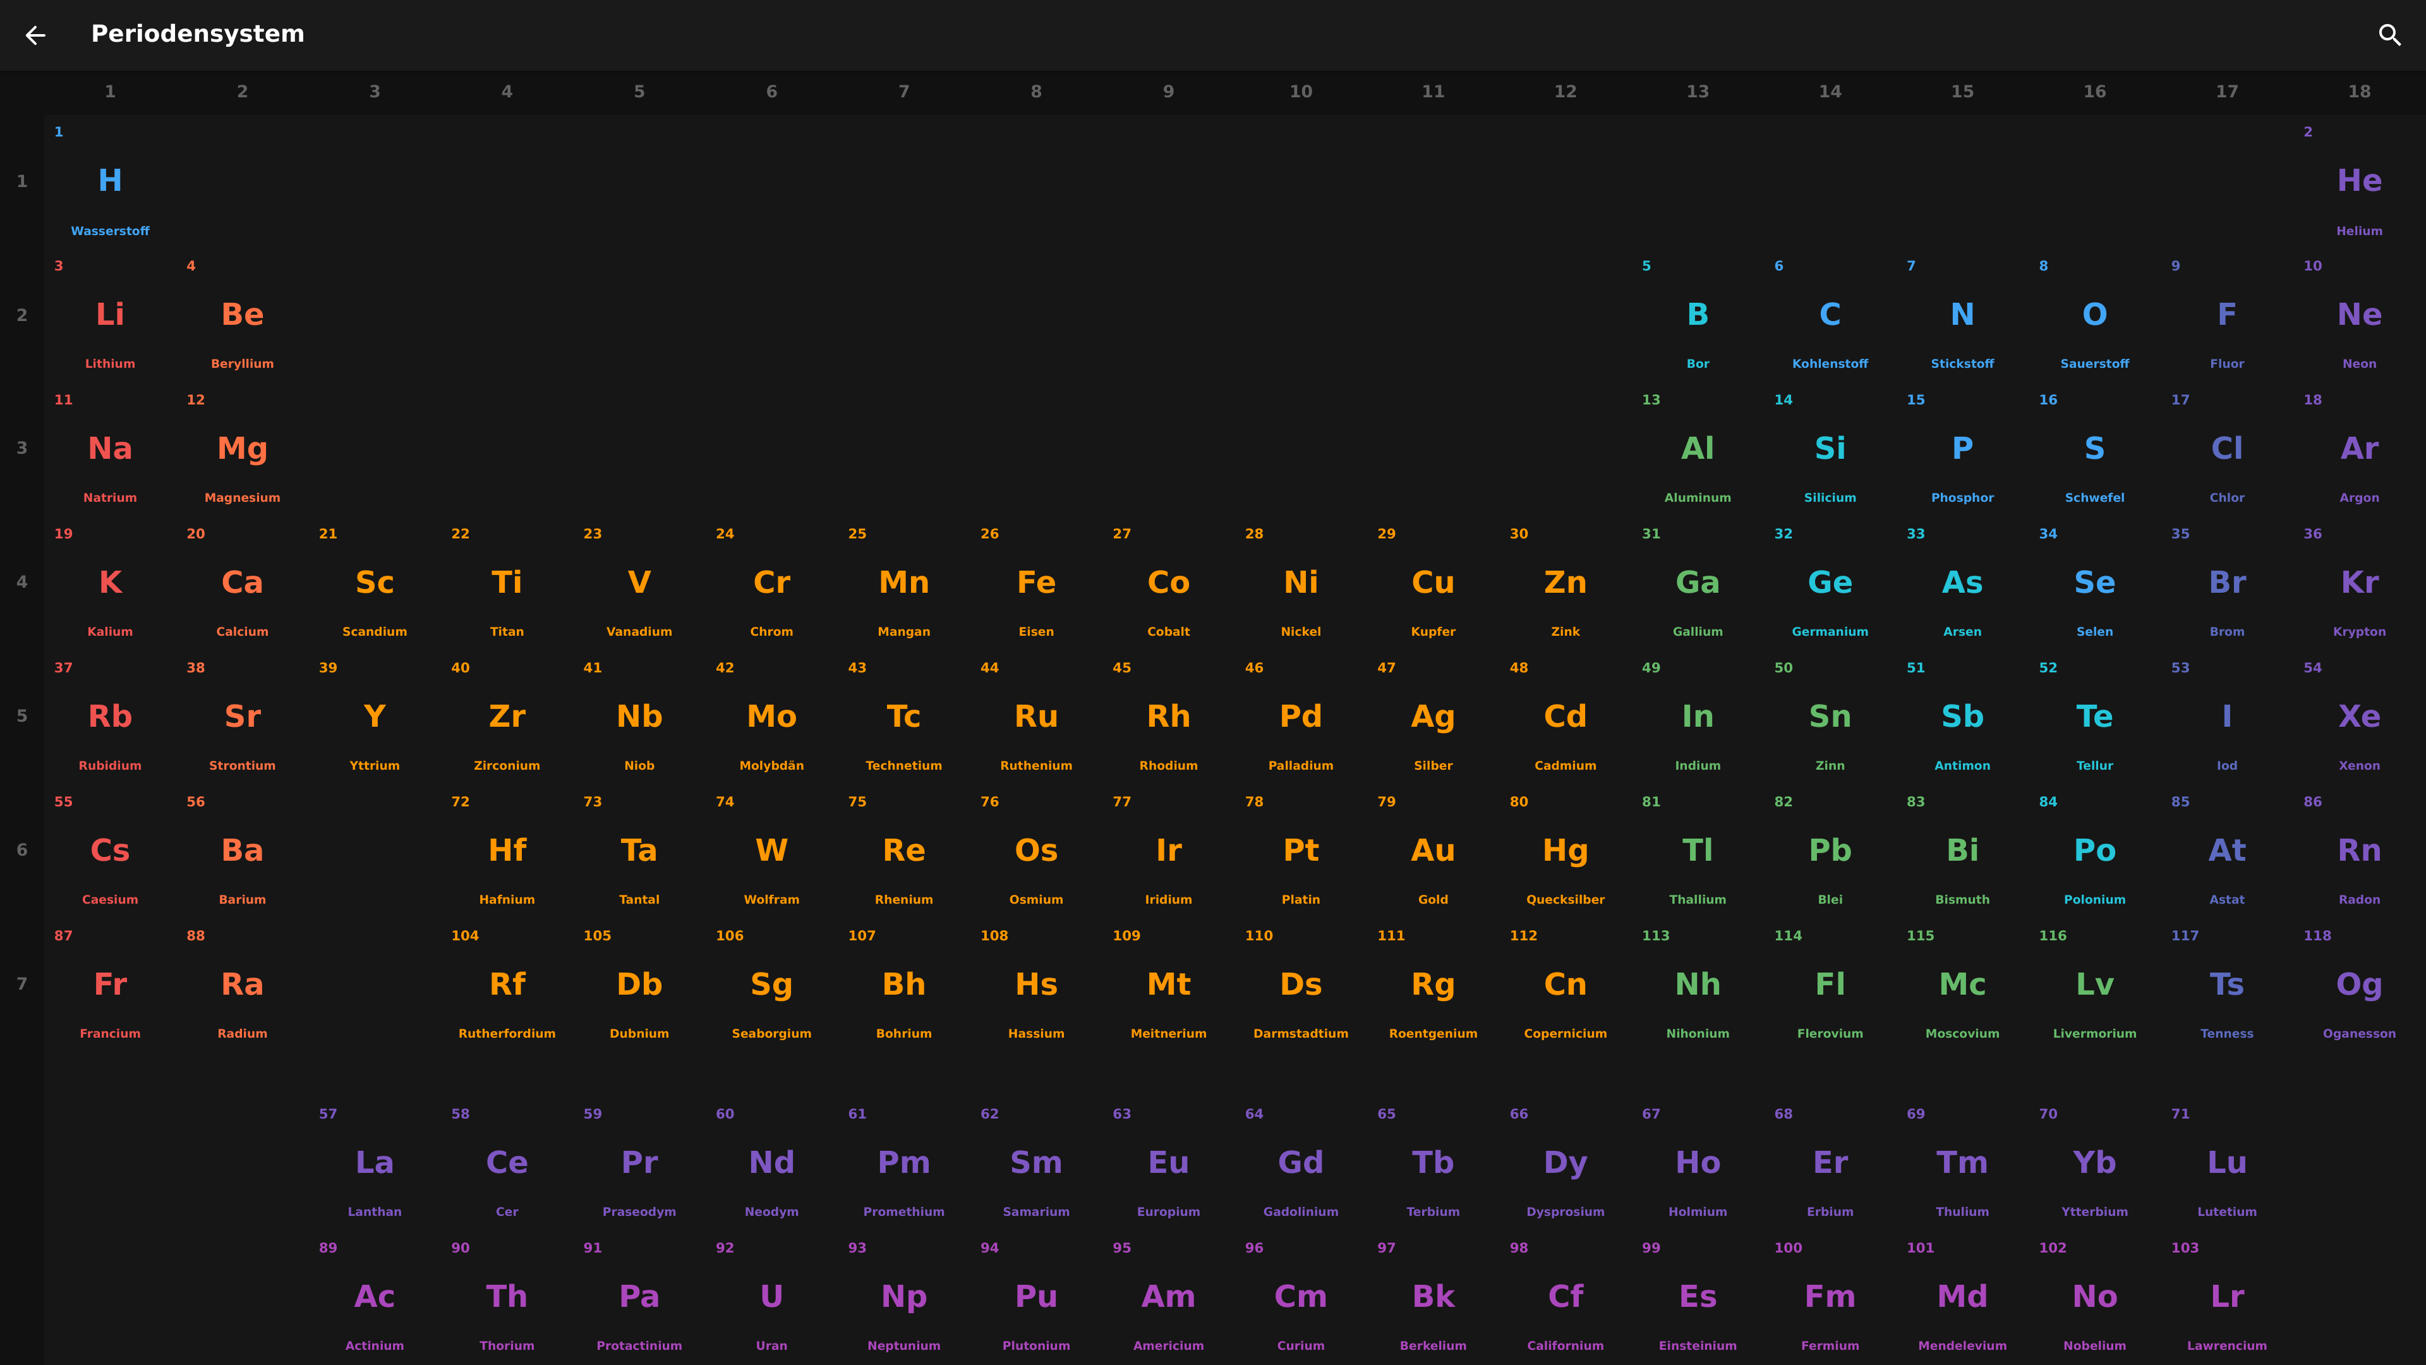Tap the Francium (Fr) tile

[x=110, y=985]
